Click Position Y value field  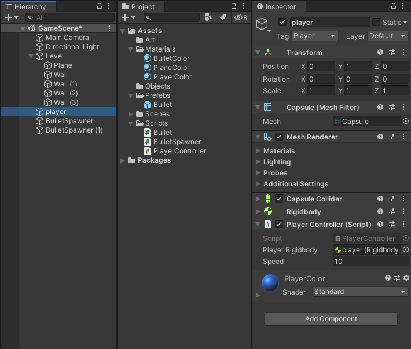(358, 67)
